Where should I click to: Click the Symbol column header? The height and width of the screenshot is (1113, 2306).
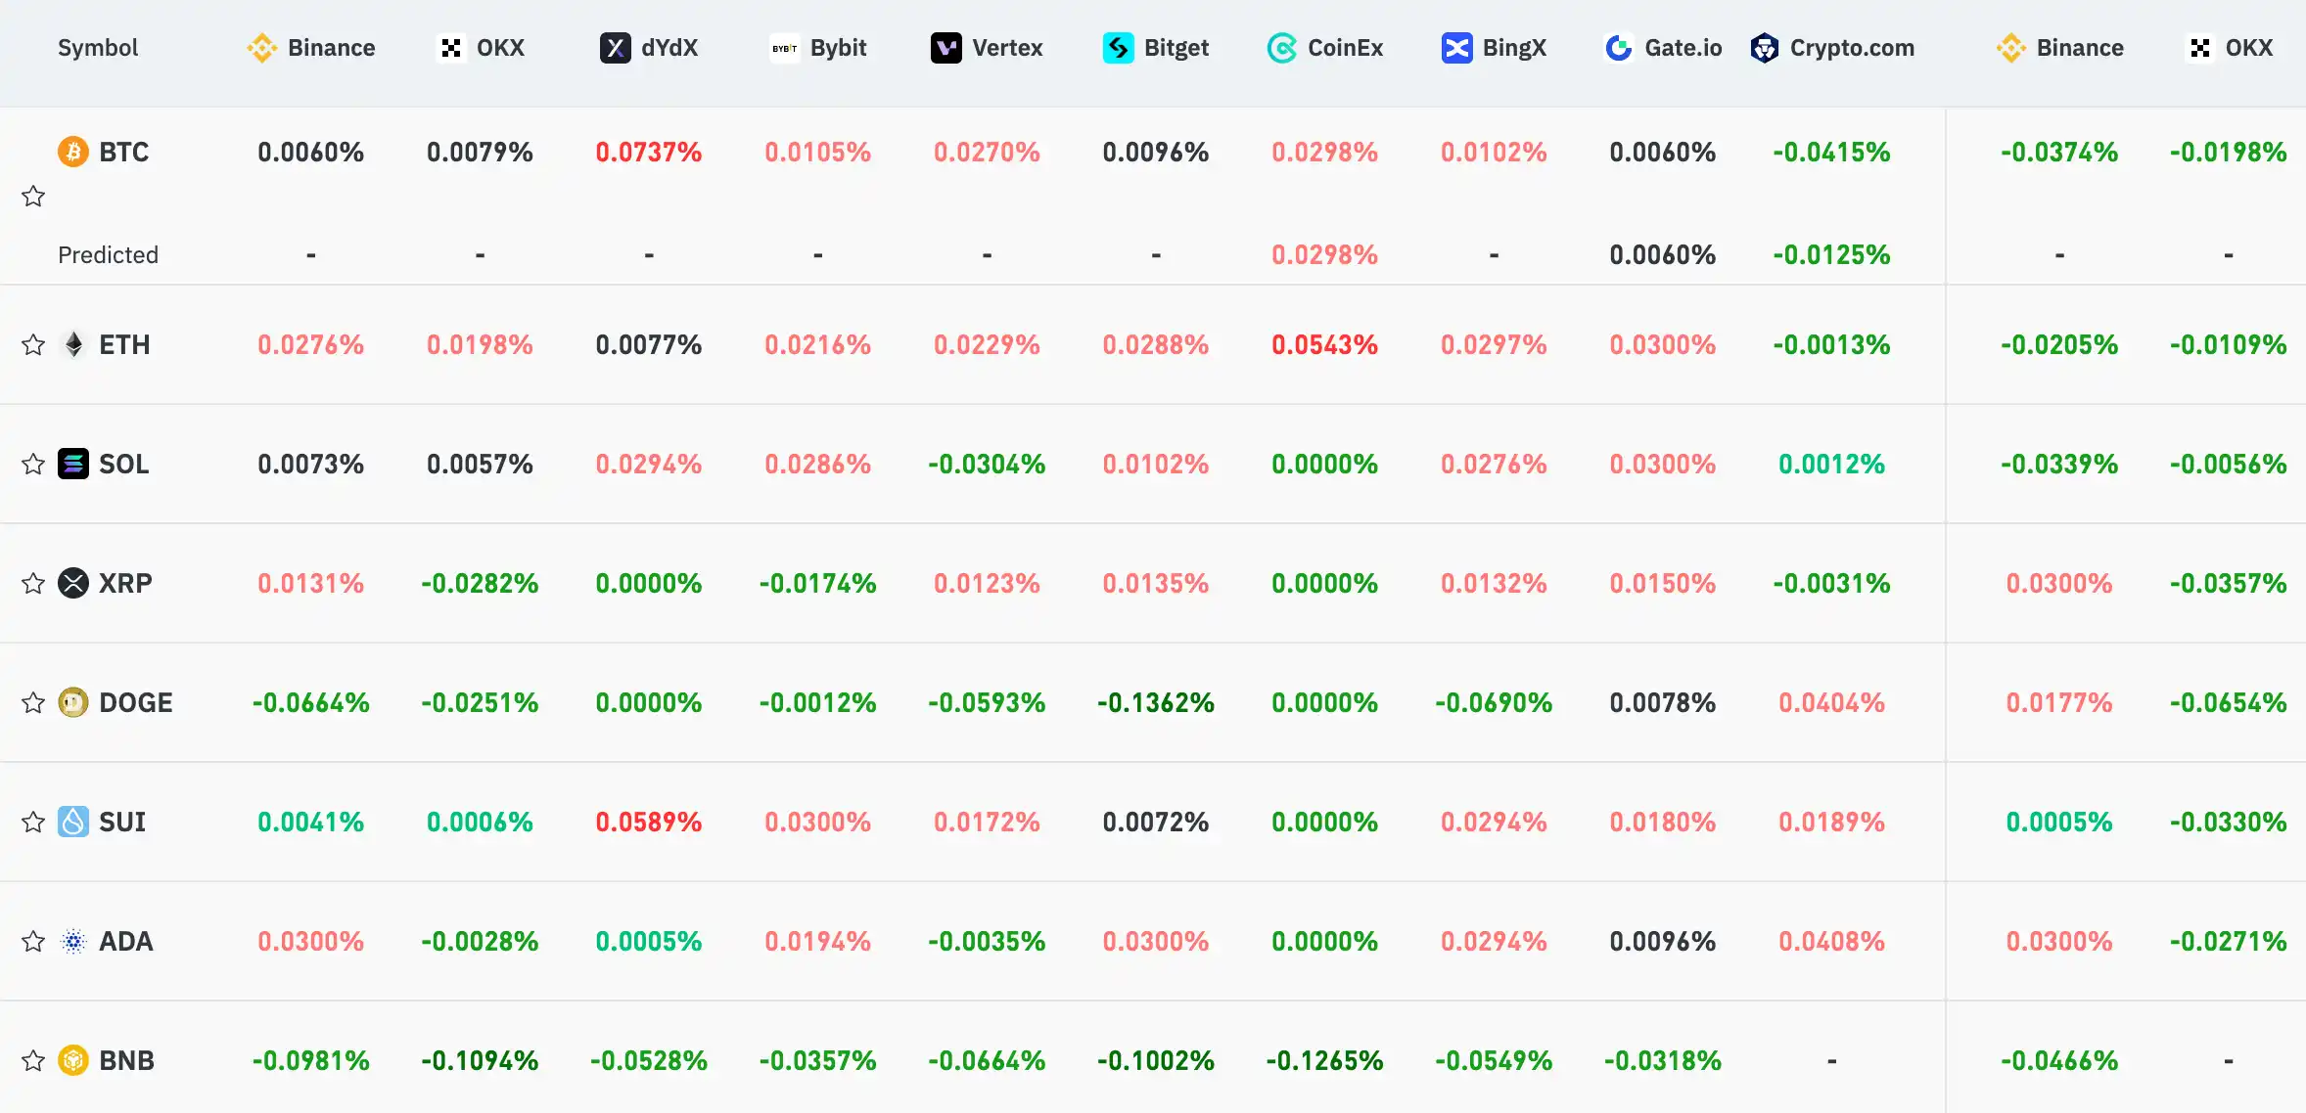(98, 48)
